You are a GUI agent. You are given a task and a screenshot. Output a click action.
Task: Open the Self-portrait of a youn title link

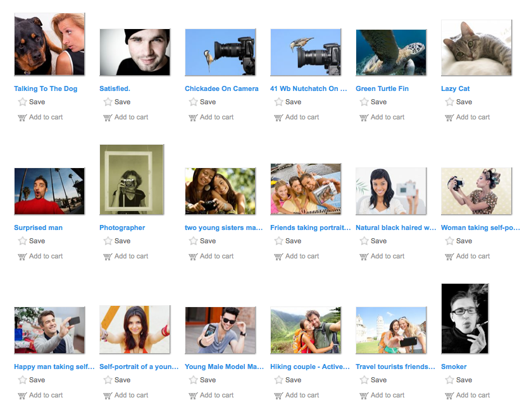tap(139, 367)
